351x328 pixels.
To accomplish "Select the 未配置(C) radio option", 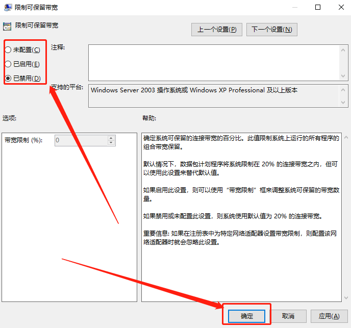I will point(8,49).
